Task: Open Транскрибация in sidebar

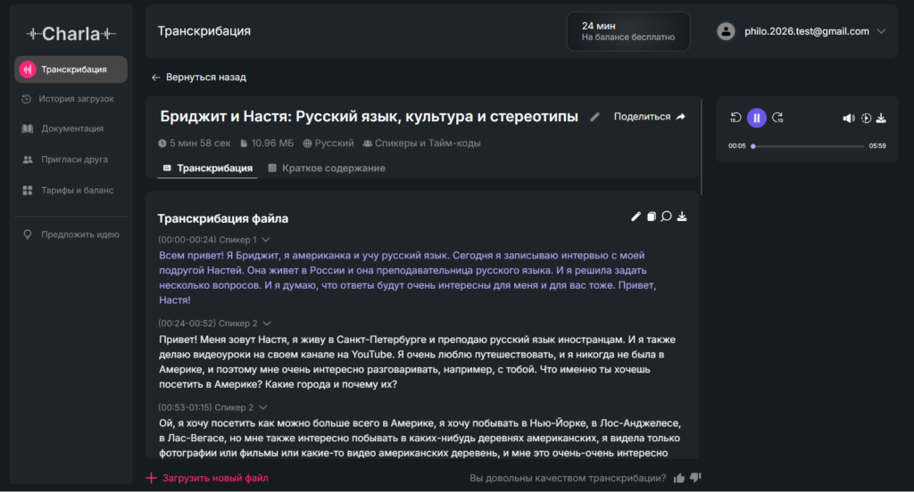Action: click(71, 70)
